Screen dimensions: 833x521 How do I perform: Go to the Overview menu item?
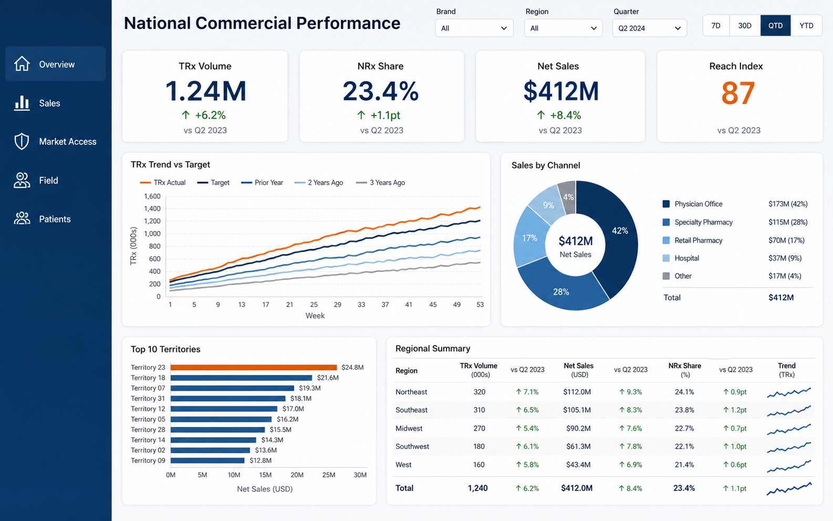[56, 64]
